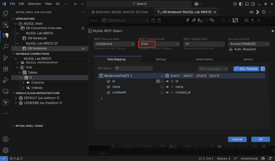Open the Source Control view
This screenshot has height=161, width=275.
coord(5,58)
